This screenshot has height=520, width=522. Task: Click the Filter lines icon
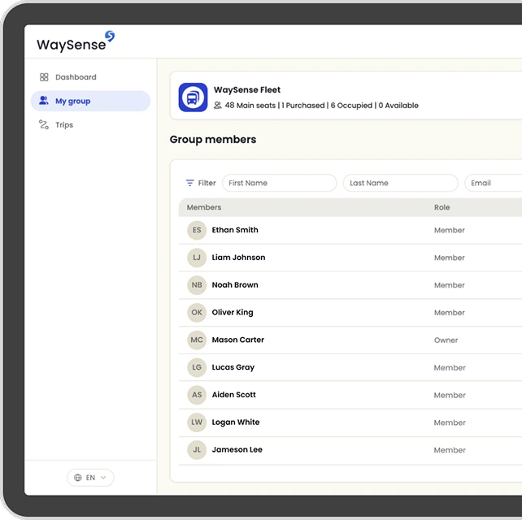tap(189, 183)
